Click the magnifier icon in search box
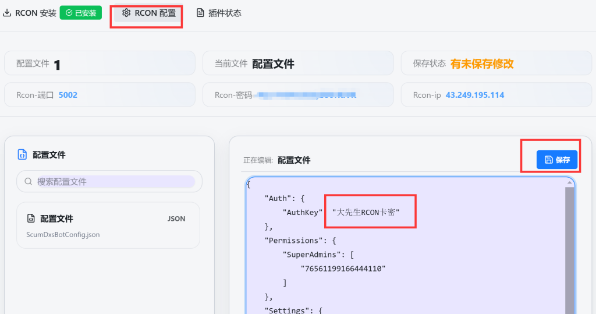This screenshot has height=314, width=596. tap(28, 182)
